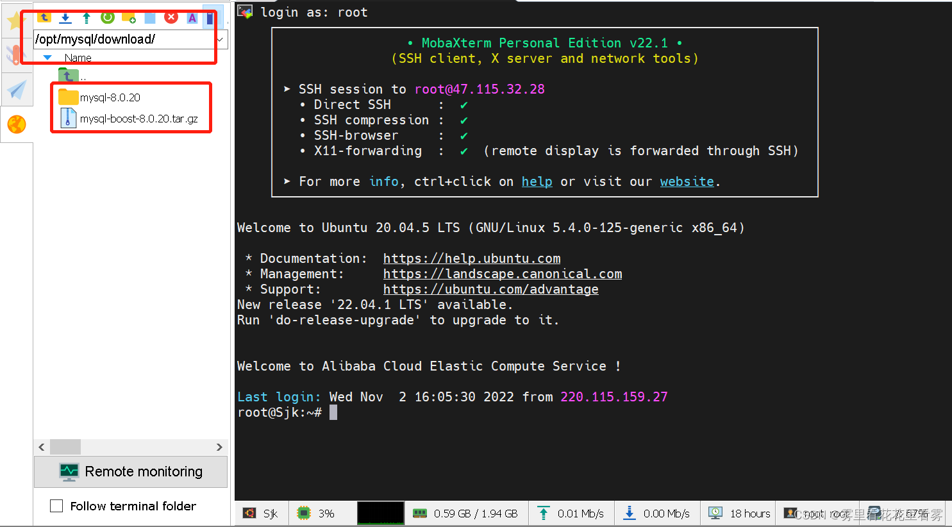Click the Ubuntu host icon labeled Sjk

click(249, 514)
